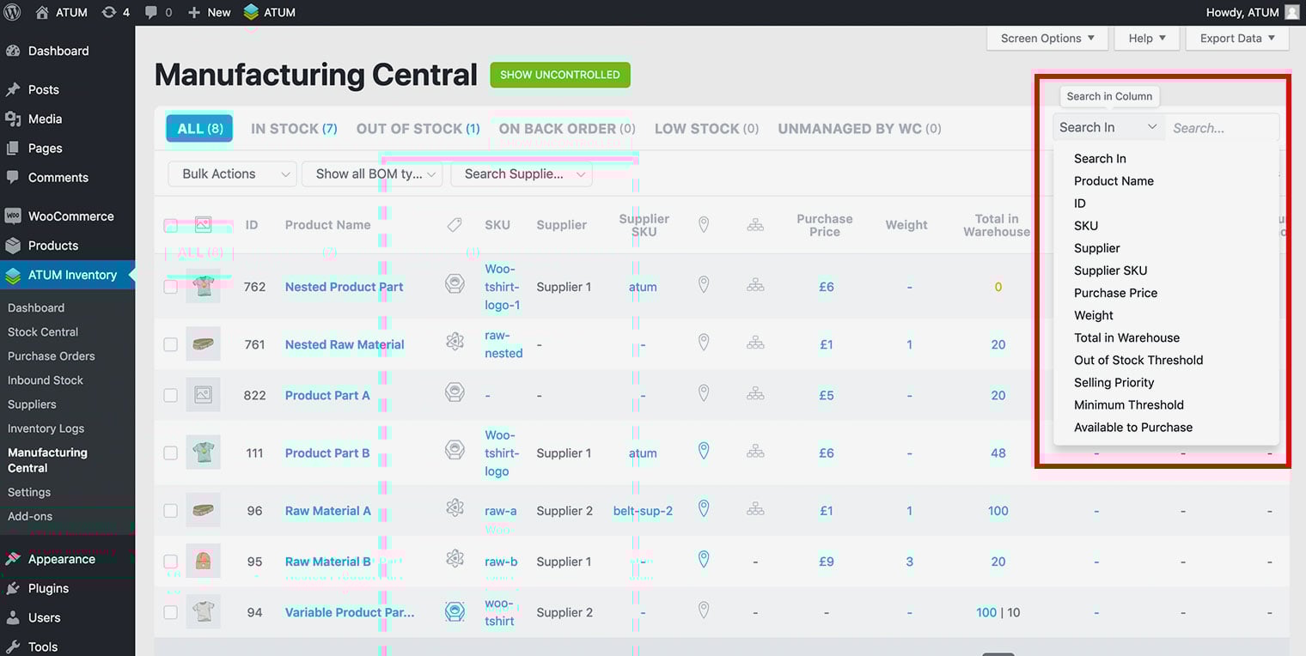This screenshot has height=656, width=1306.
Task: Click BOM hierarchy icon for Nested Product Part
Action: [x=755, y=286]
